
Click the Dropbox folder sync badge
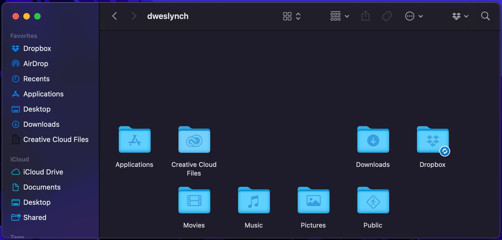(445, 151)
